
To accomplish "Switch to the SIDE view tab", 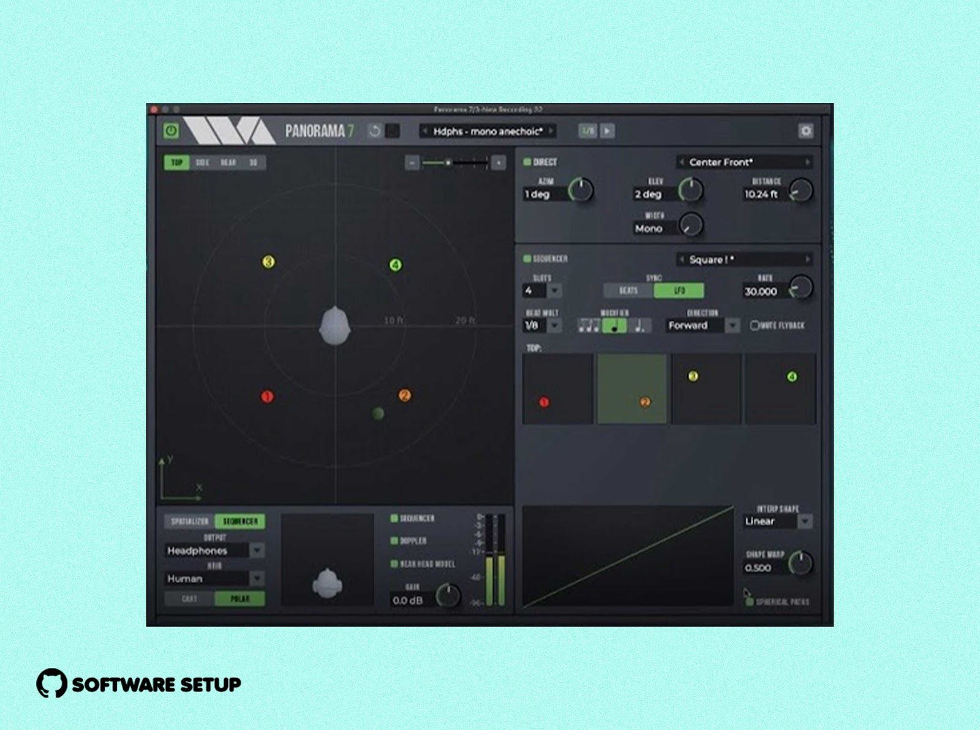I will coord(202,162).
